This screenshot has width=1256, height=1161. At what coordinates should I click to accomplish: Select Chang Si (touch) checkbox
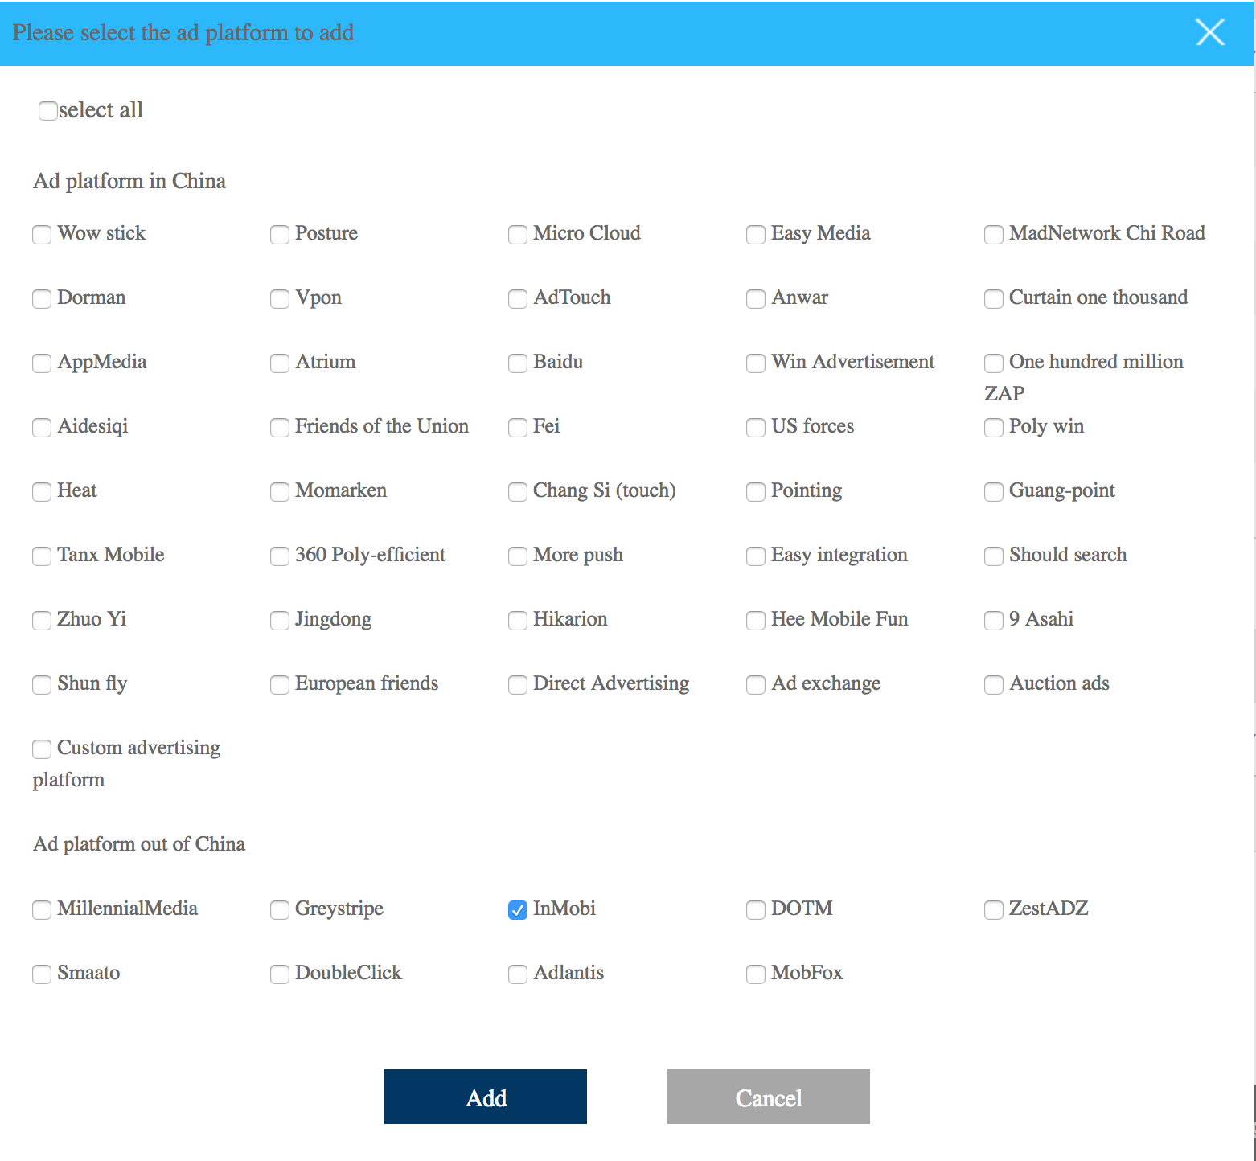tap(518, 492)
